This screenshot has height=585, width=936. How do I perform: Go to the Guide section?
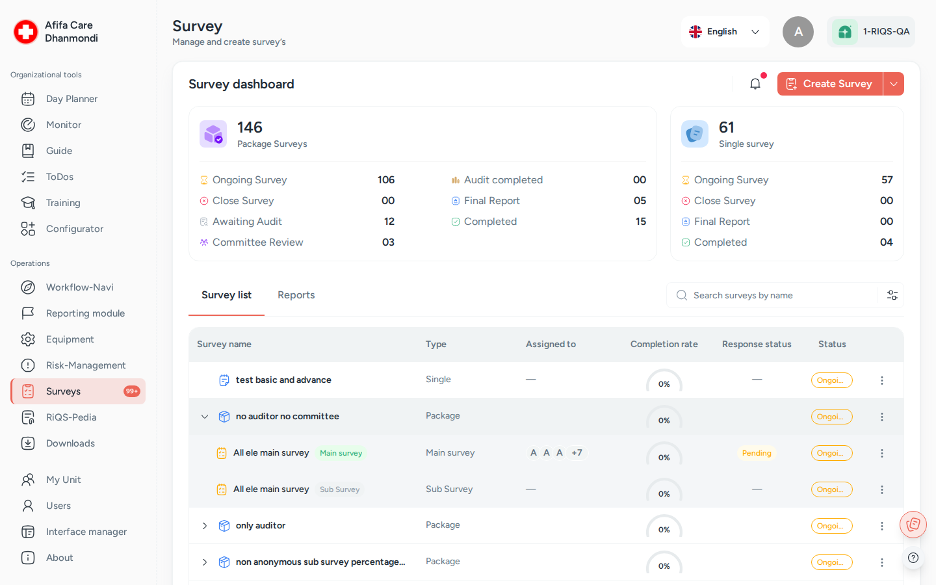(x=78, y=151)
